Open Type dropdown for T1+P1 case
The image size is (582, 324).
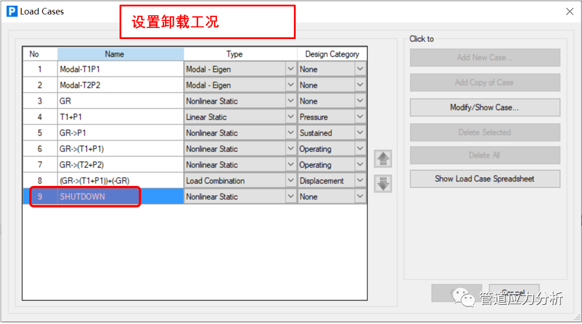click(290, 117)
